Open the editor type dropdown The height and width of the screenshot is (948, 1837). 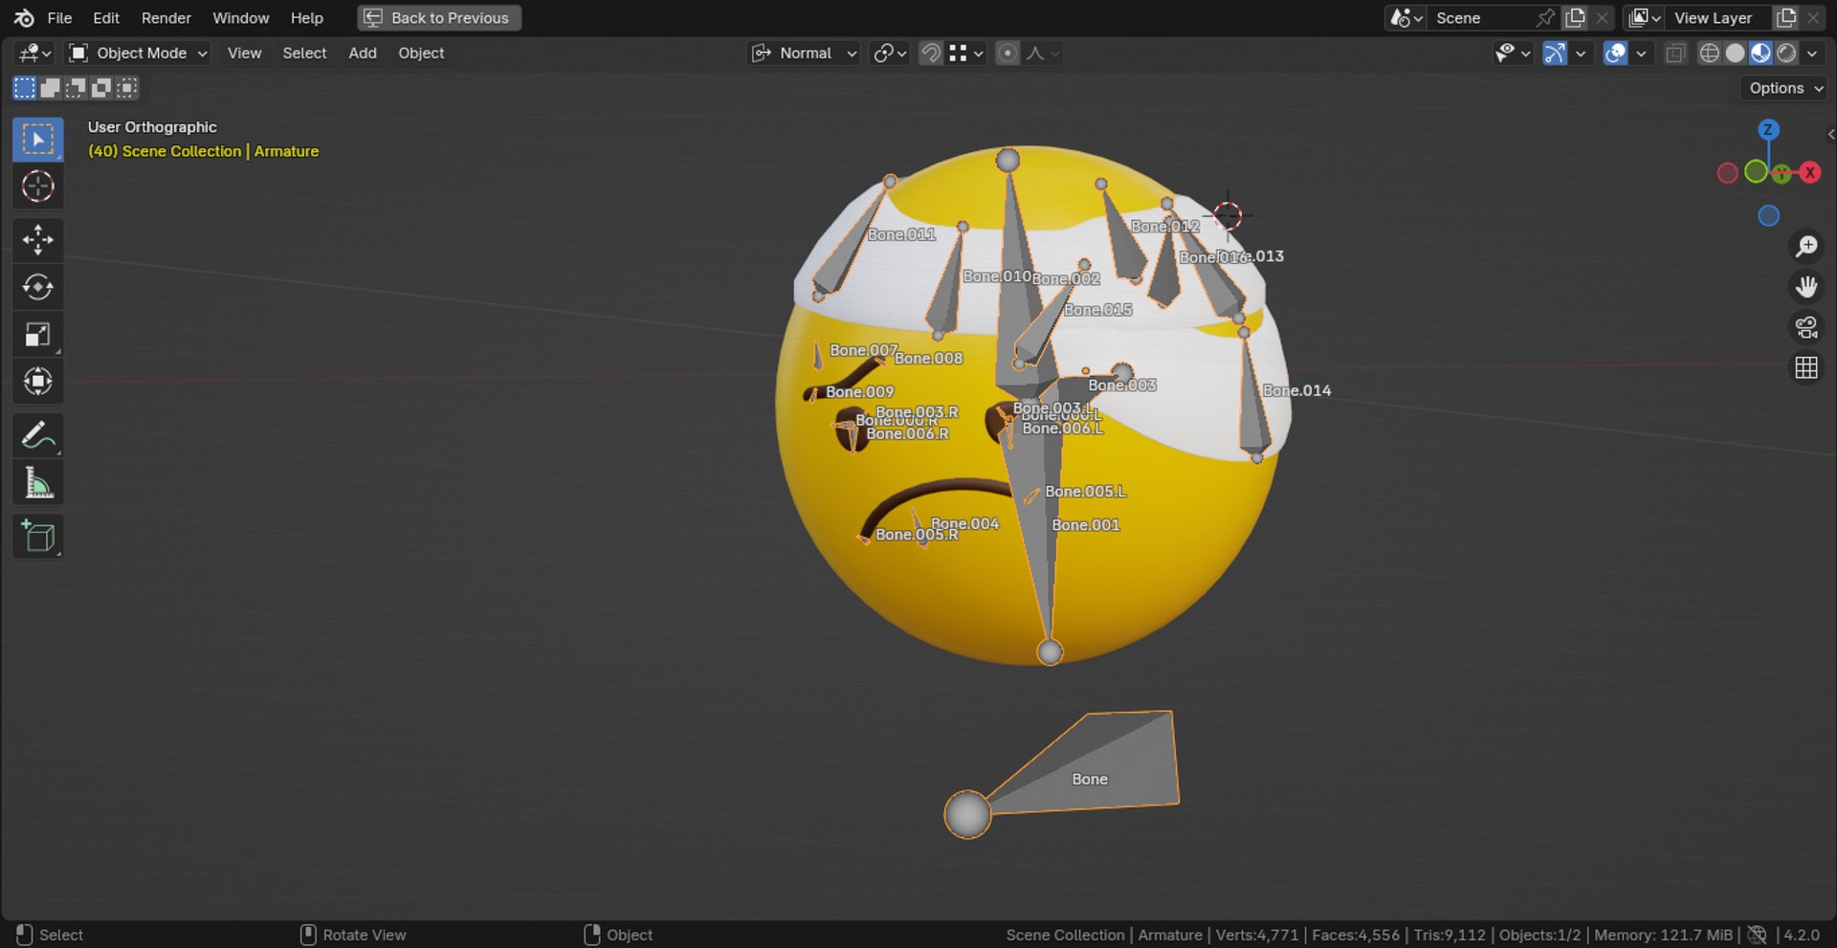point(35,54)
